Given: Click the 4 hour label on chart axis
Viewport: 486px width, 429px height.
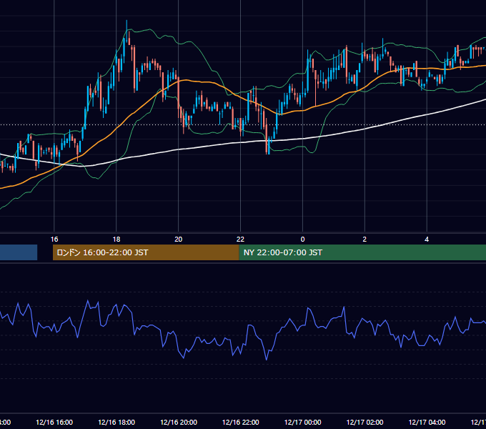Looking at the screenshot, I should (x=427, y=240).
